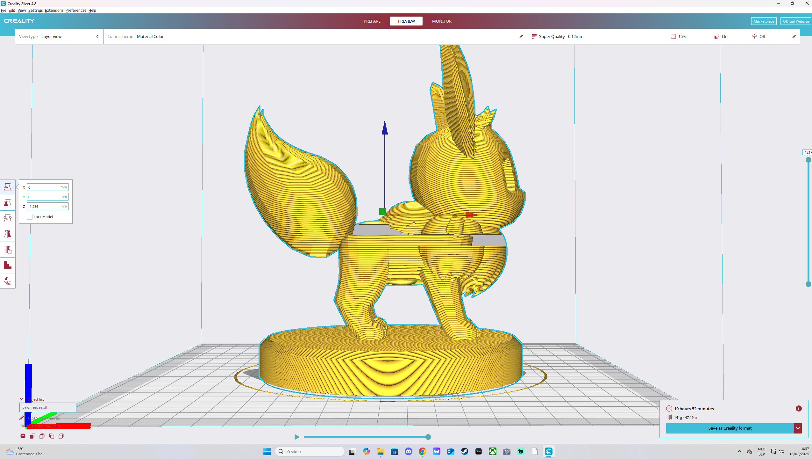Click the pencil icon for print settings

pos(794,36)
